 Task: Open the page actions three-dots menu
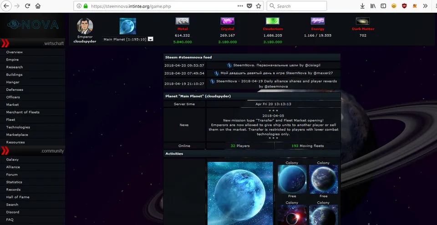[x=240, y=6]
